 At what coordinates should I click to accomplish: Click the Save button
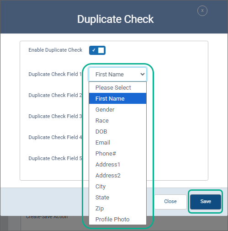tap(206, 201)
